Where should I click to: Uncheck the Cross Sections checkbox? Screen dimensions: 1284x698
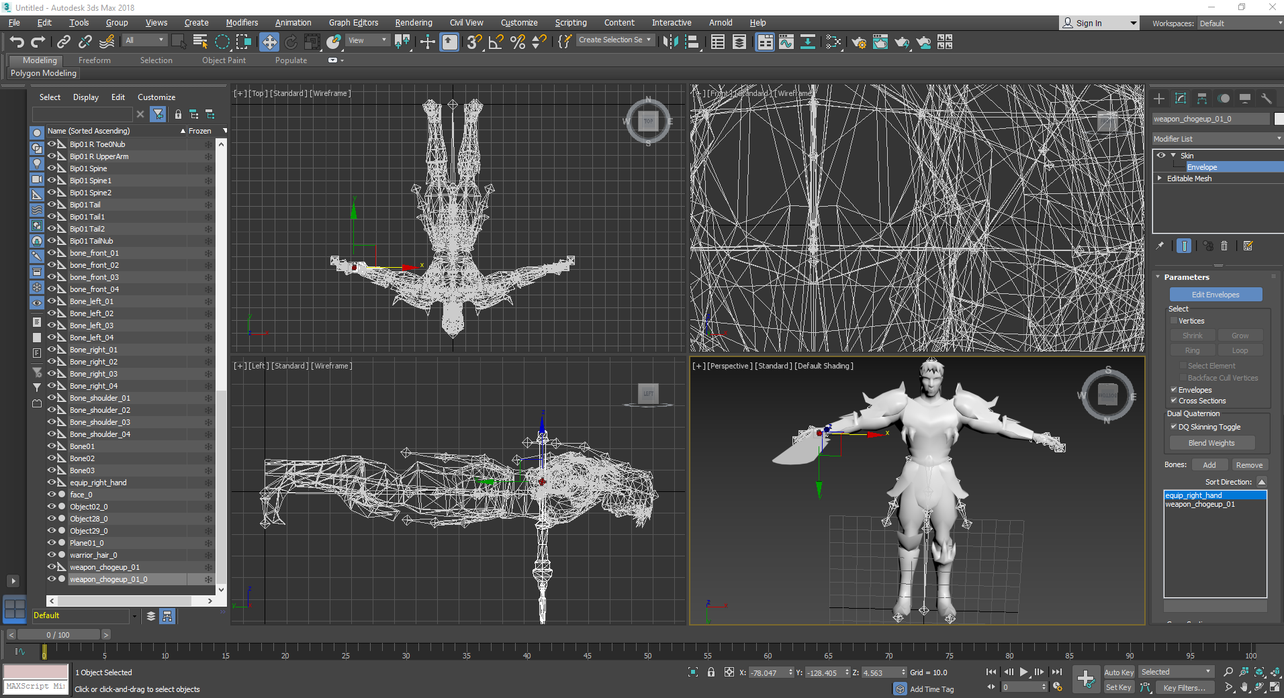[x=1174, y=401]
